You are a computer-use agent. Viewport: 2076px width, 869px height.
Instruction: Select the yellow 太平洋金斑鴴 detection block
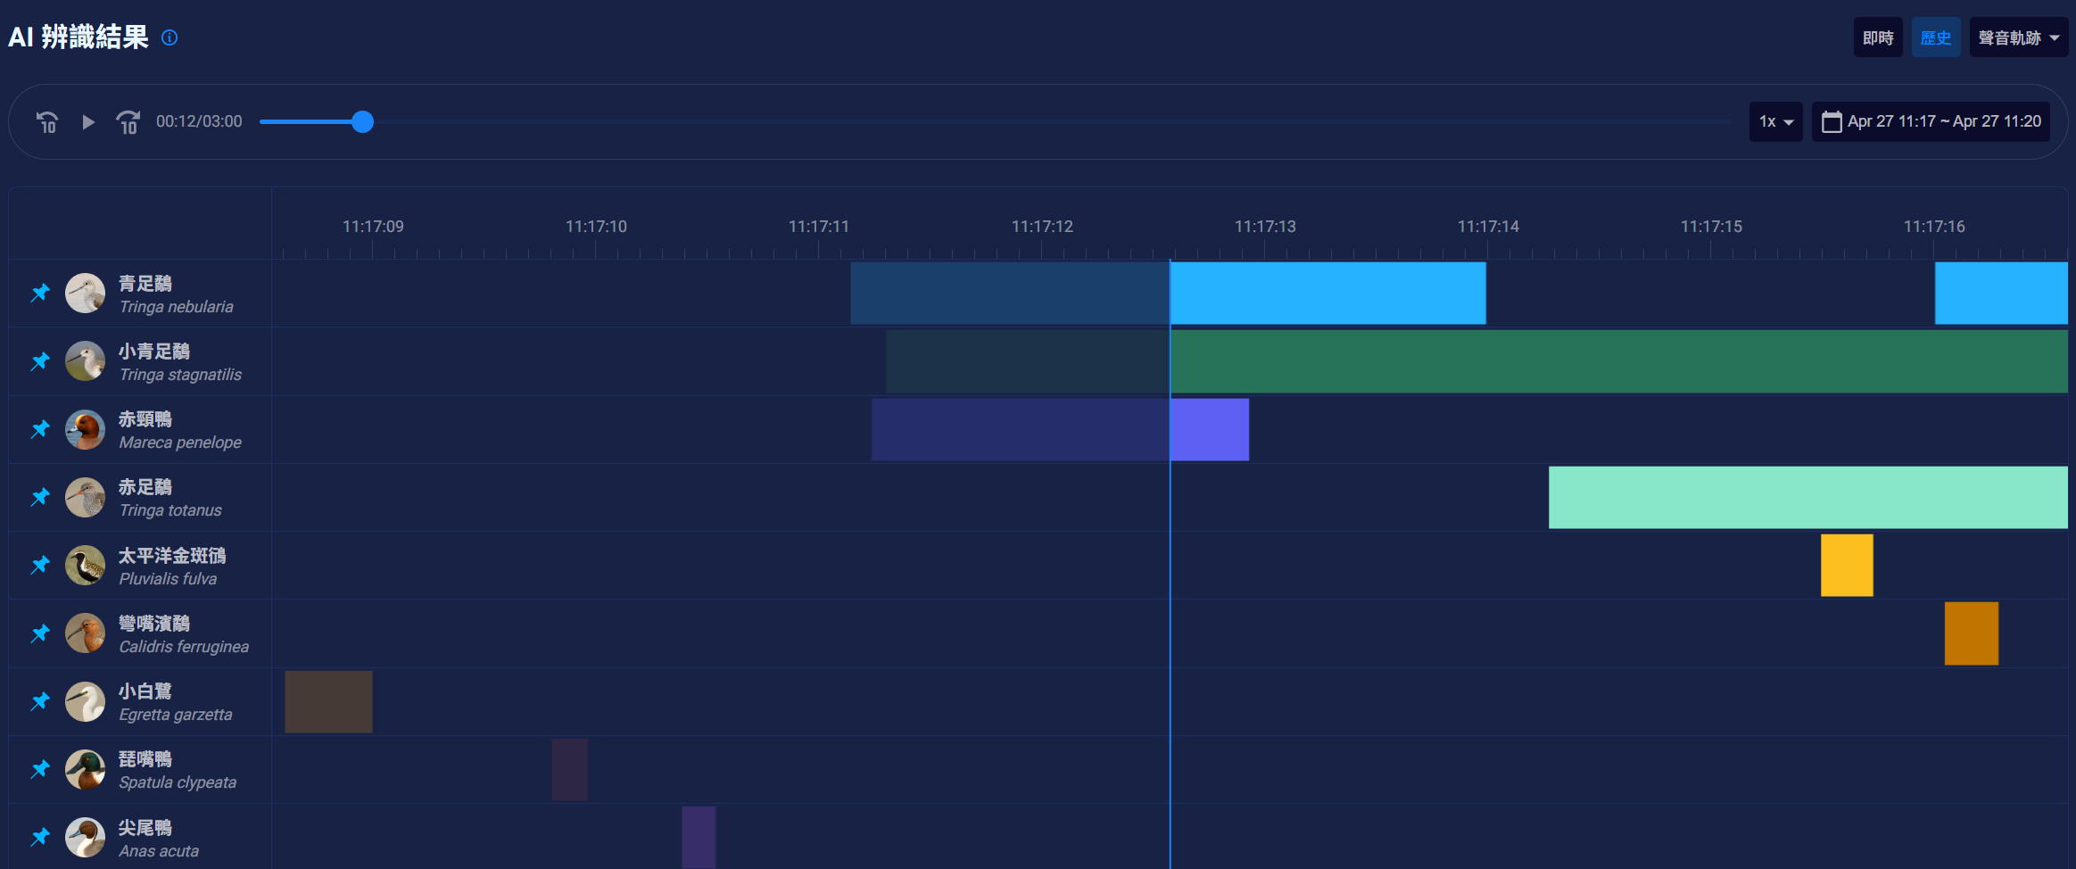click(1847, 565)
